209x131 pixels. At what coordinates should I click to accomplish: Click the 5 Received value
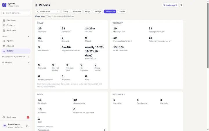point(62,38)
